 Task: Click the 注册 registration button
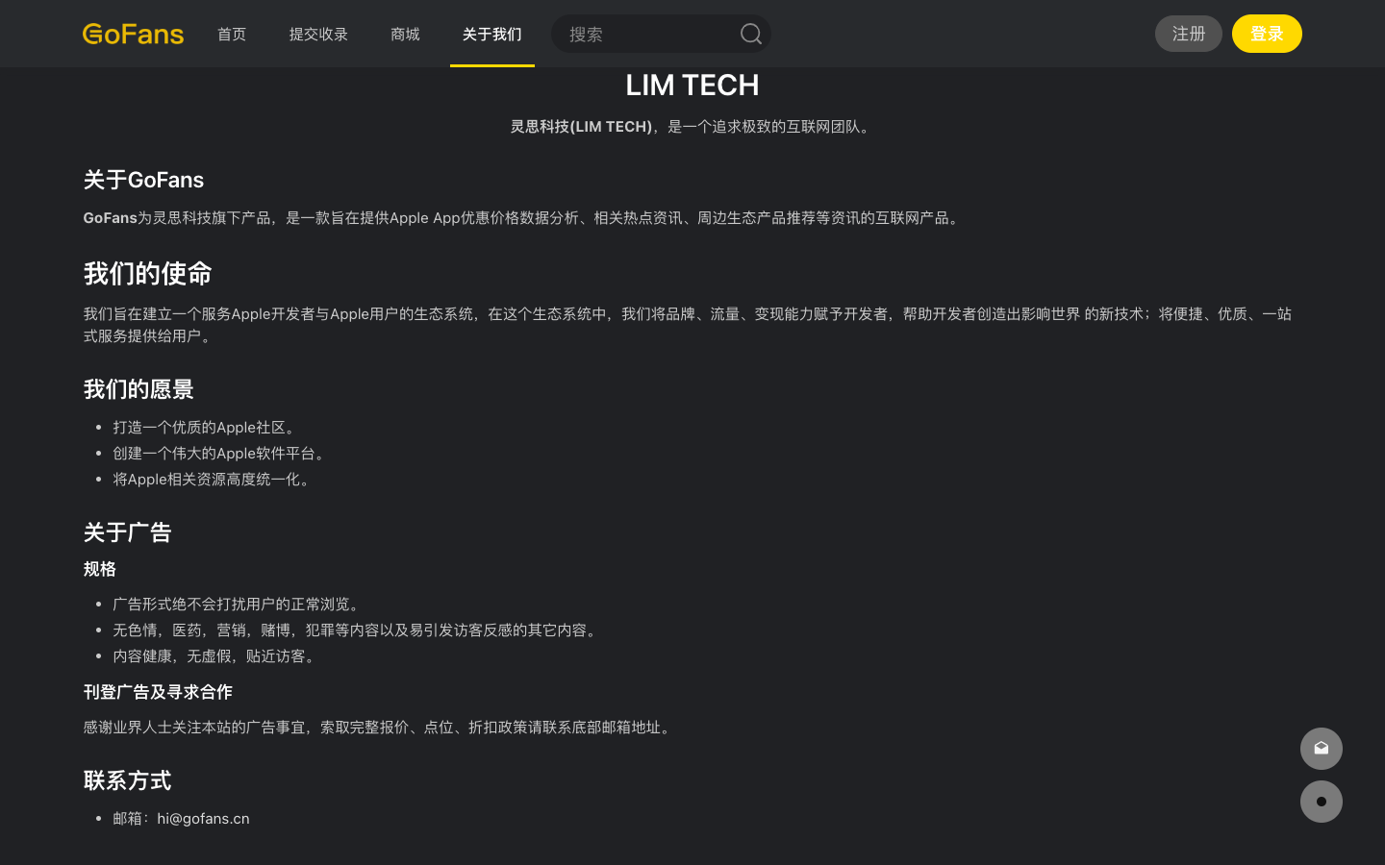tap(1188, 34)
